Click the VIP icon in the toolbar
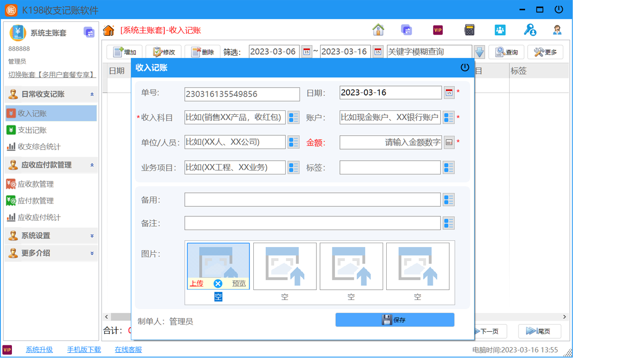637x358 pixels. point(437,30)
